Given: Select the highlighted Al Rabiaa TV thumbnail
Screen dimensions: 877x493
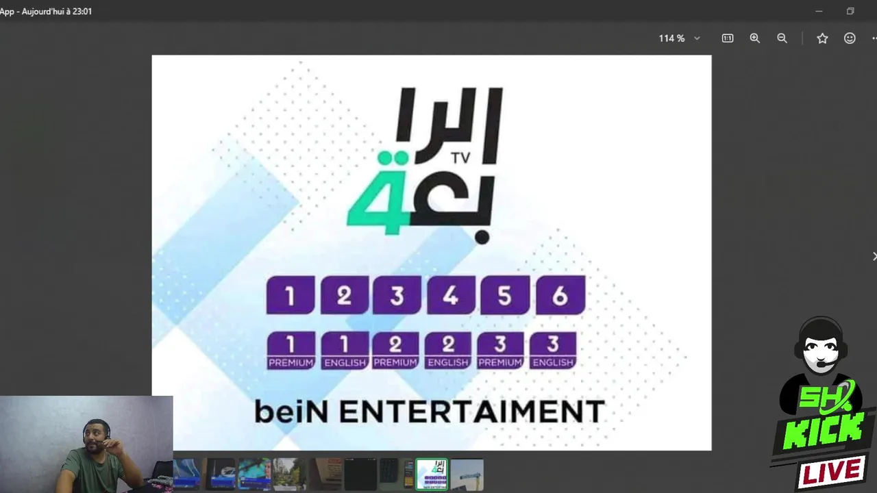Looking at the screenshot, I should click(x=432, y=475).
